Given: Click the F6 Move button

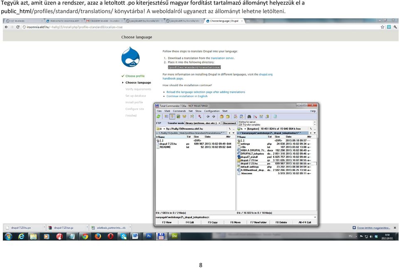Looking at the screenshot, I should tap(235, 222).
